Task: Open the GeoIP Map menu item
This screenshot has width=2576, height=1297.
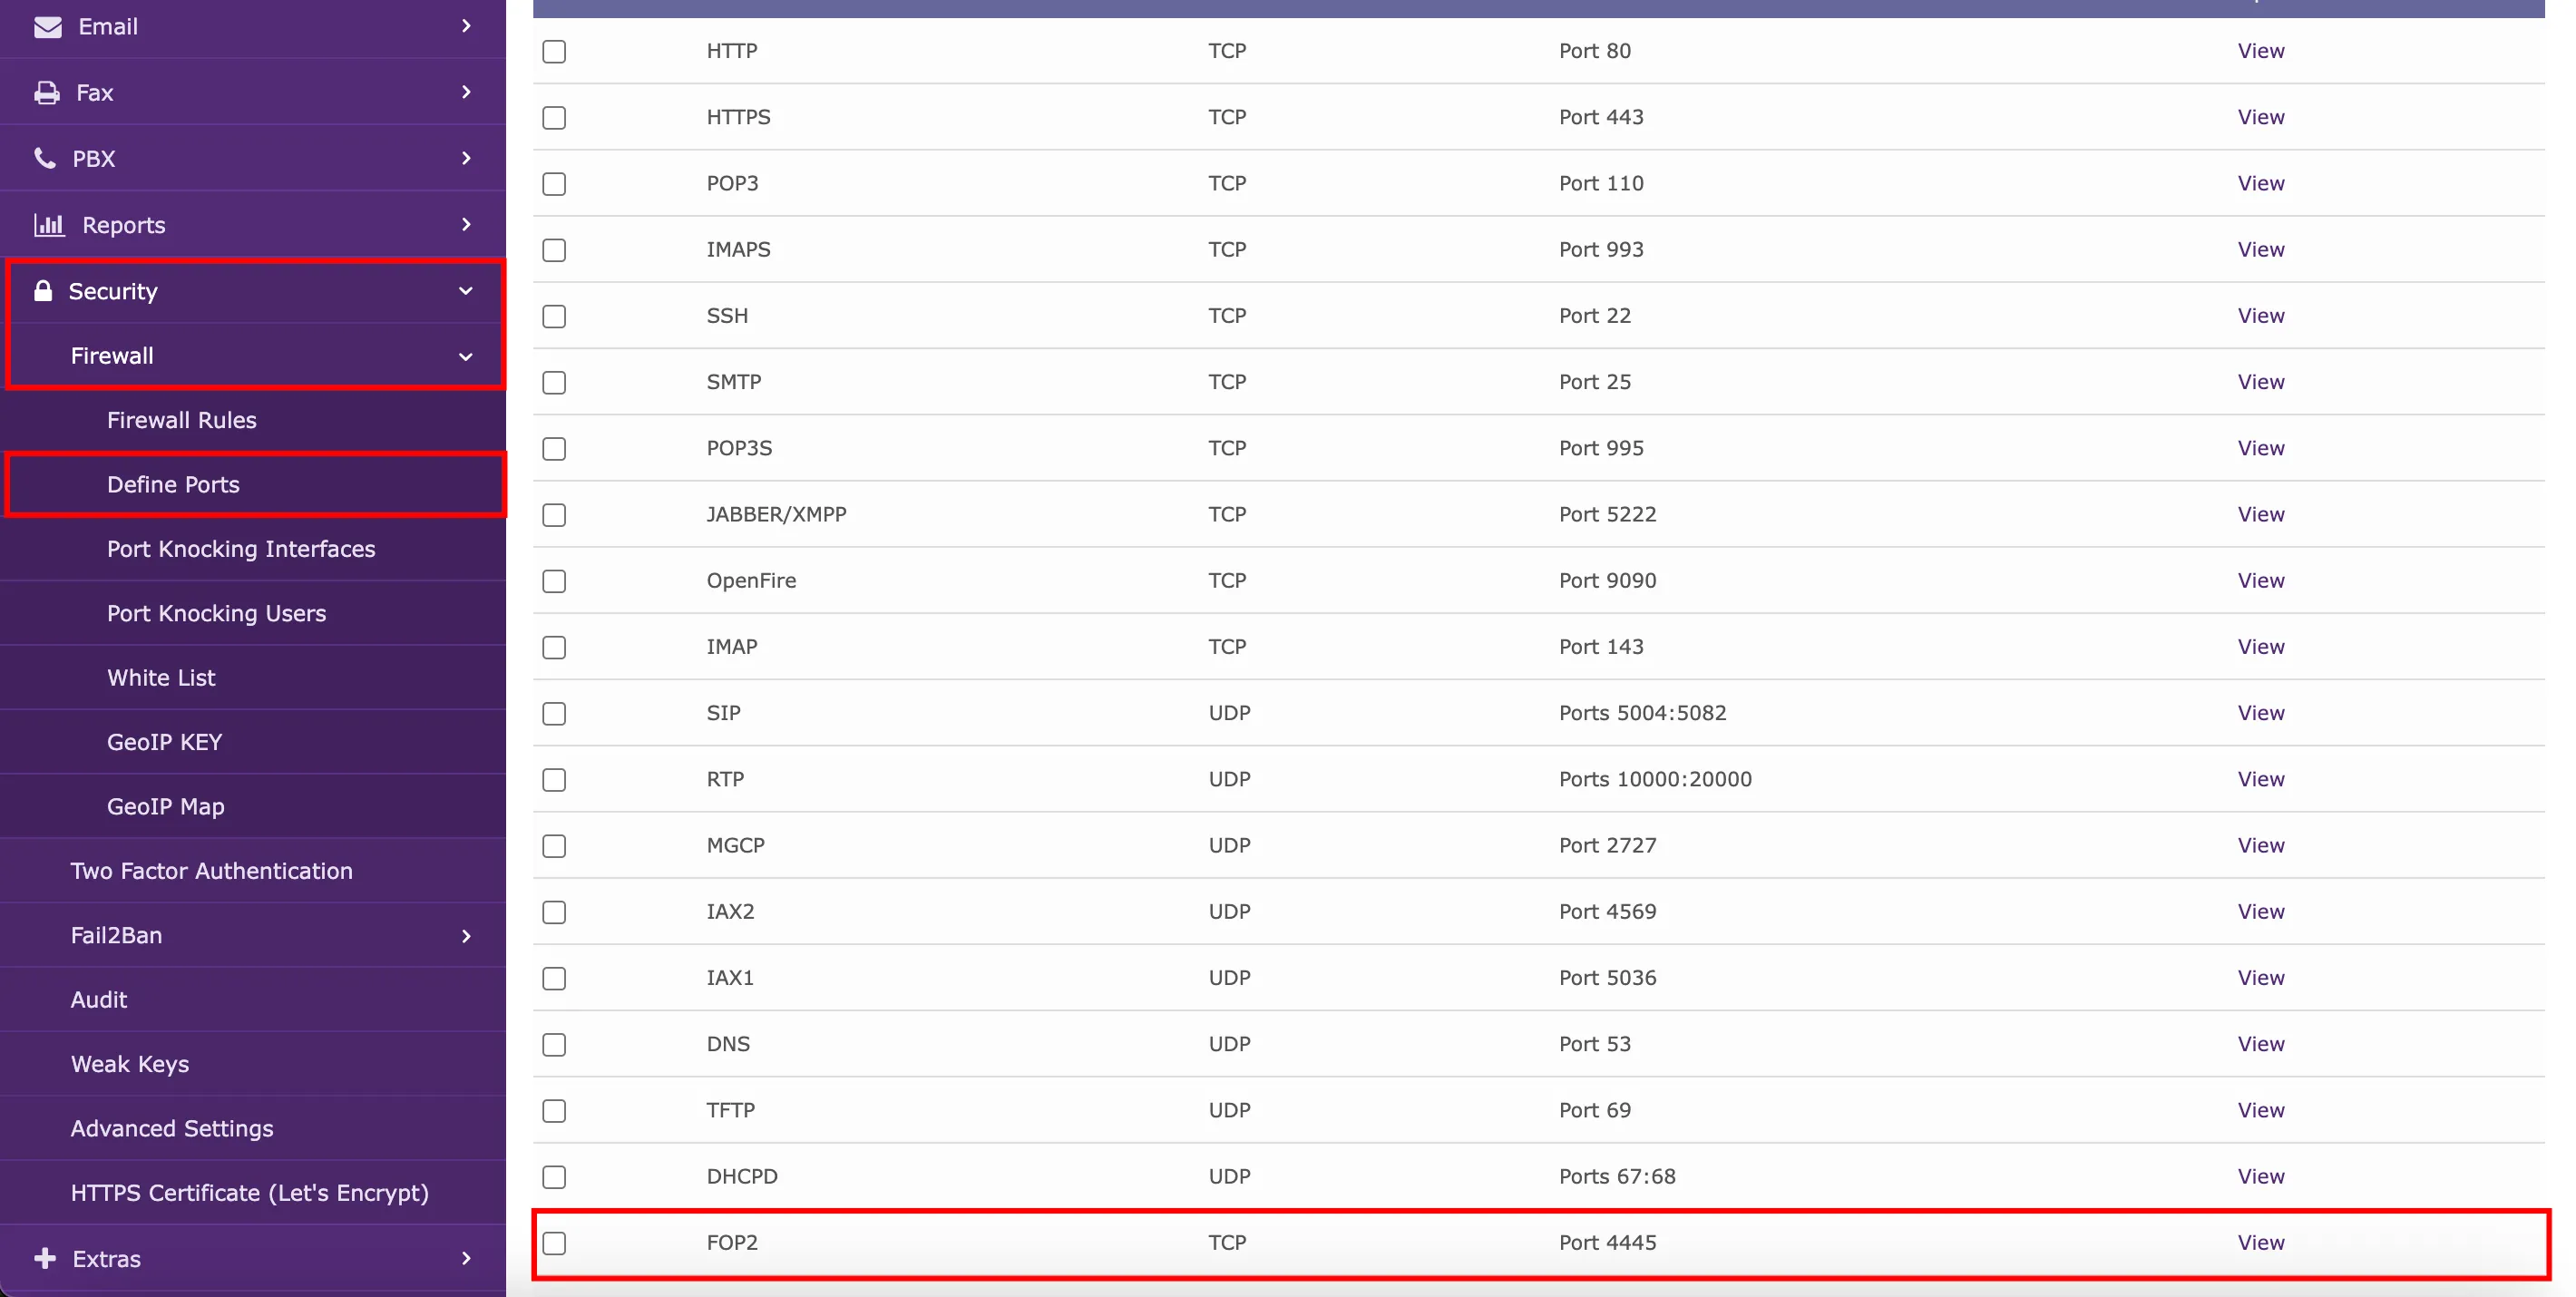Action: 165,806
